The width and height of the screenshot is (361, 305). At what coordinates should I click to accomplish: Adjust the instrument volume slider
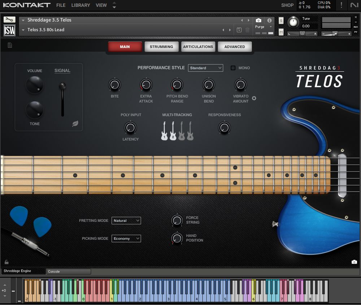(x=336, y=34)
